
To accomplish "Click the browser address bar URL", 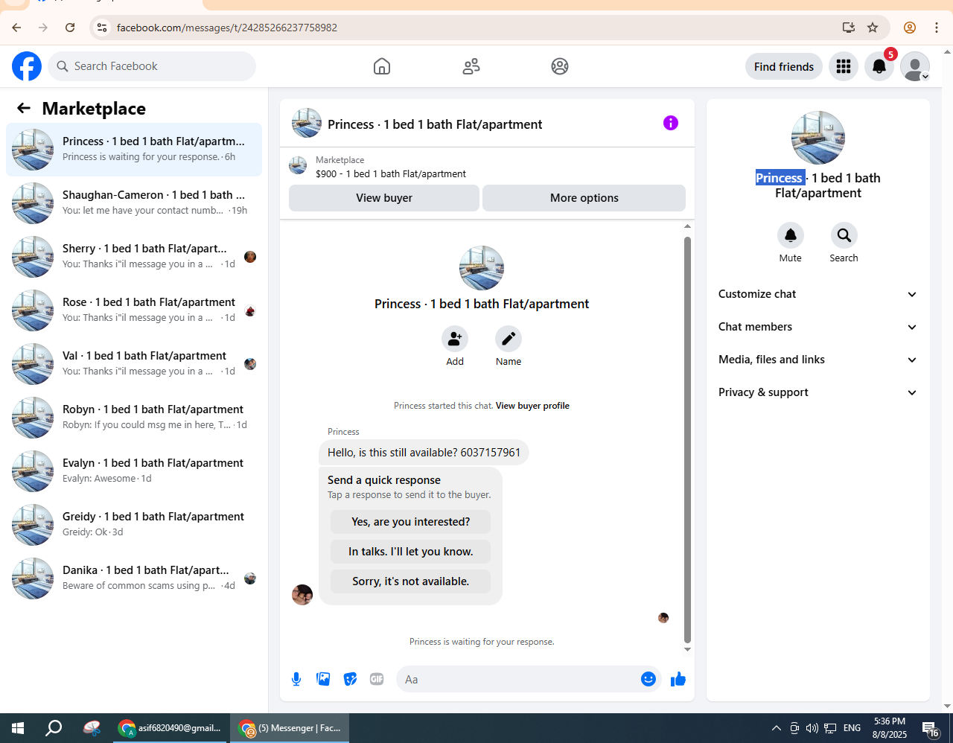I will tap(227, 28).
